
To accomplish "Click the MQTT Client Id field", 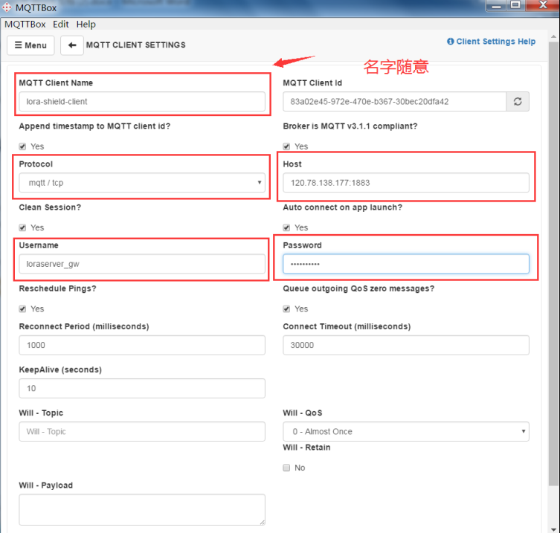I will click(x=395, y=102).
